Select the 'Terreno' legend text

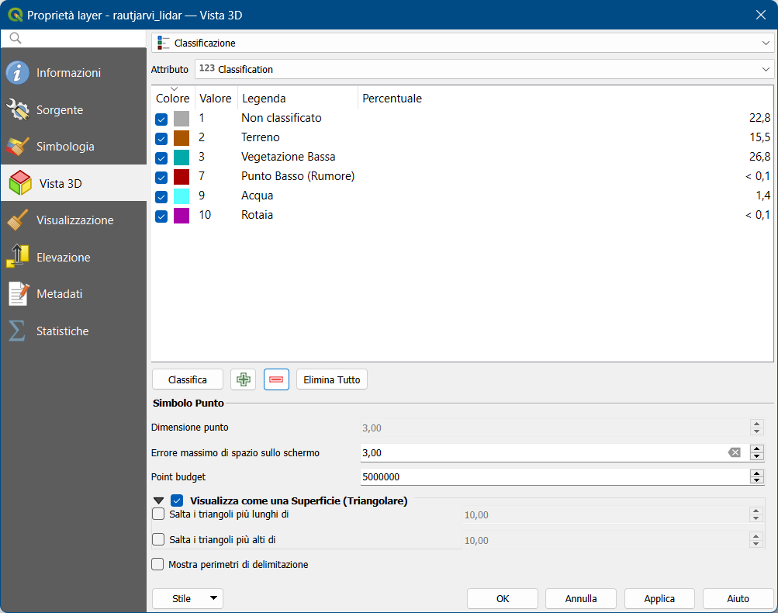(261, 137)
